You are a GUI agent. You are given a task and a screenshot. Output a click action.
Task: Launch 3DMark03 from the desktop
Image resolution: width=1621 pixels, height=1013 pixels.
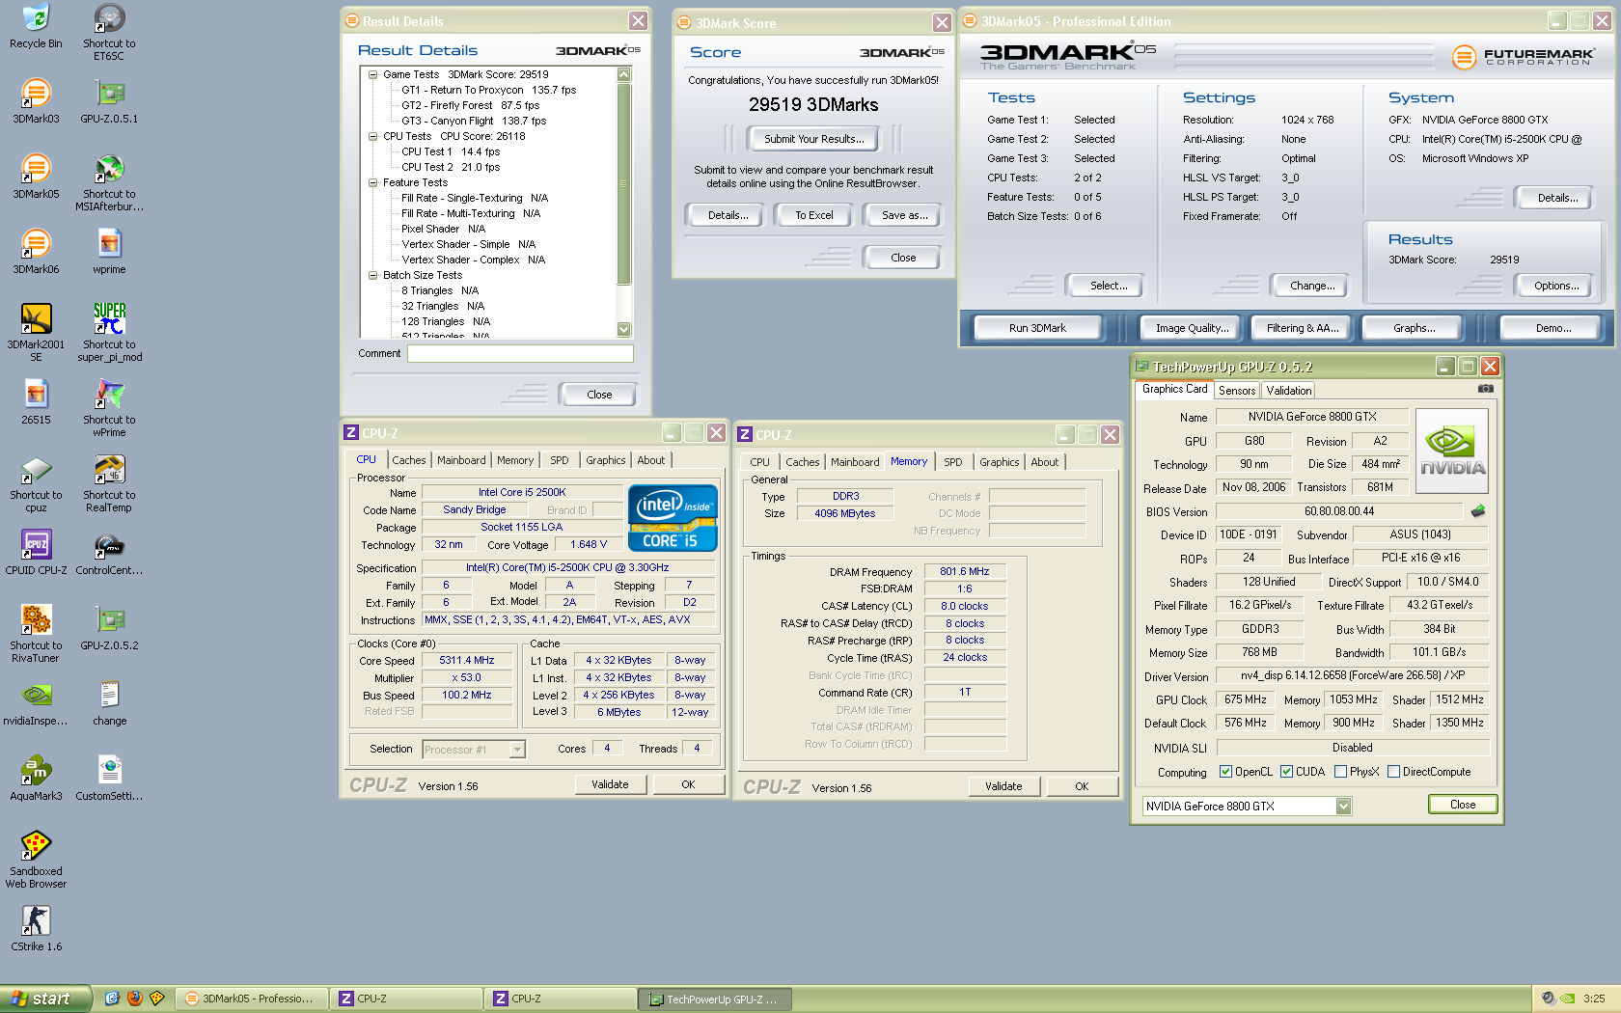point(36,100)
